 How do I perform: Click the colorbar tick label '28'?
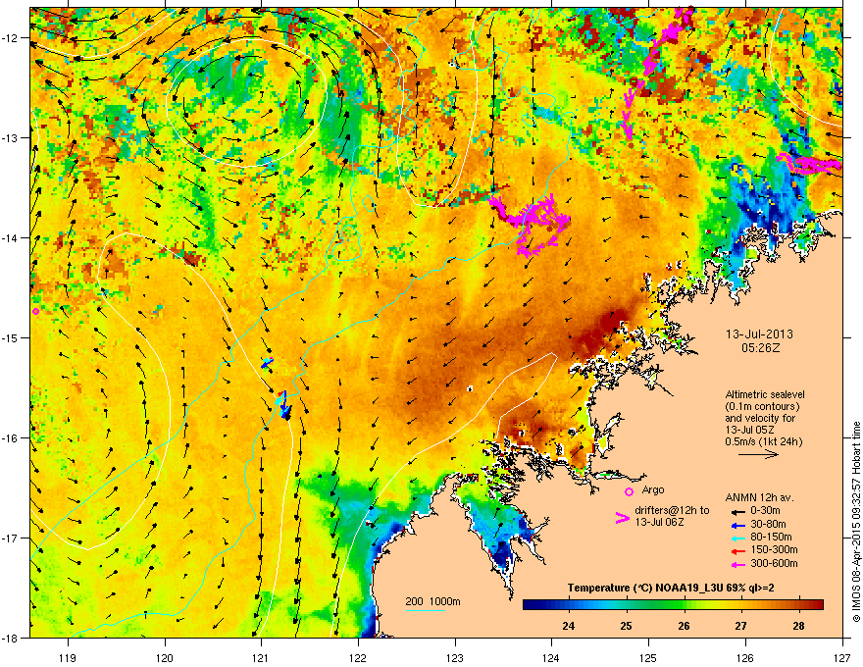click(798, 626)
